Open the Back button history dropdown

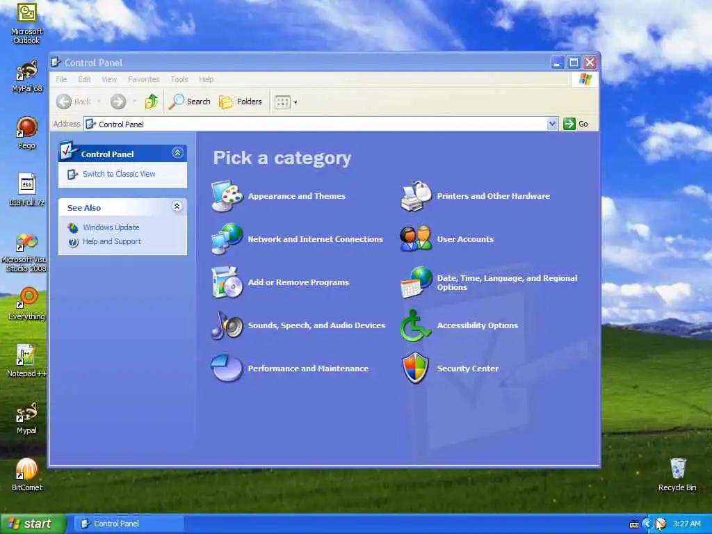click(99, 102)
